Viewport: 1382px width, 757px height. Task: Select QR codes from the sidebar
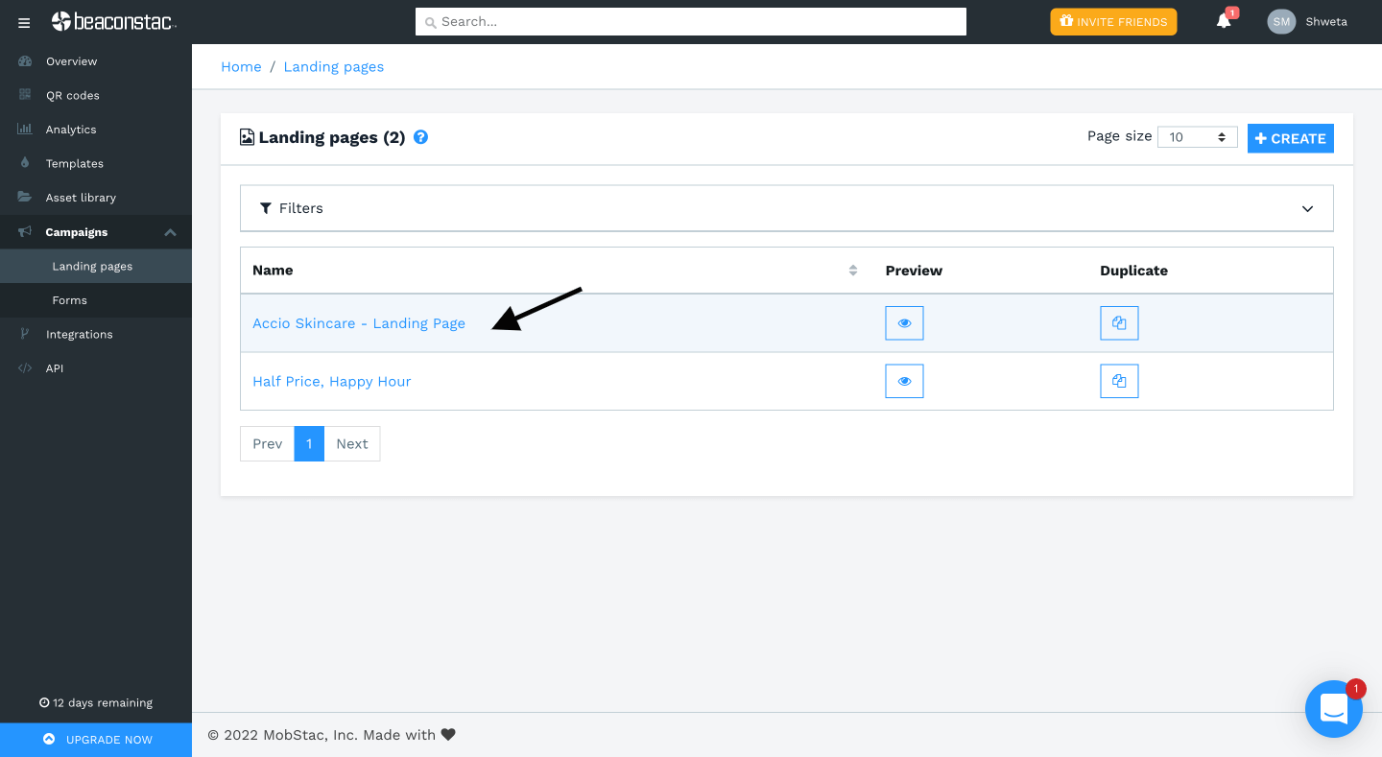[74, 95]
